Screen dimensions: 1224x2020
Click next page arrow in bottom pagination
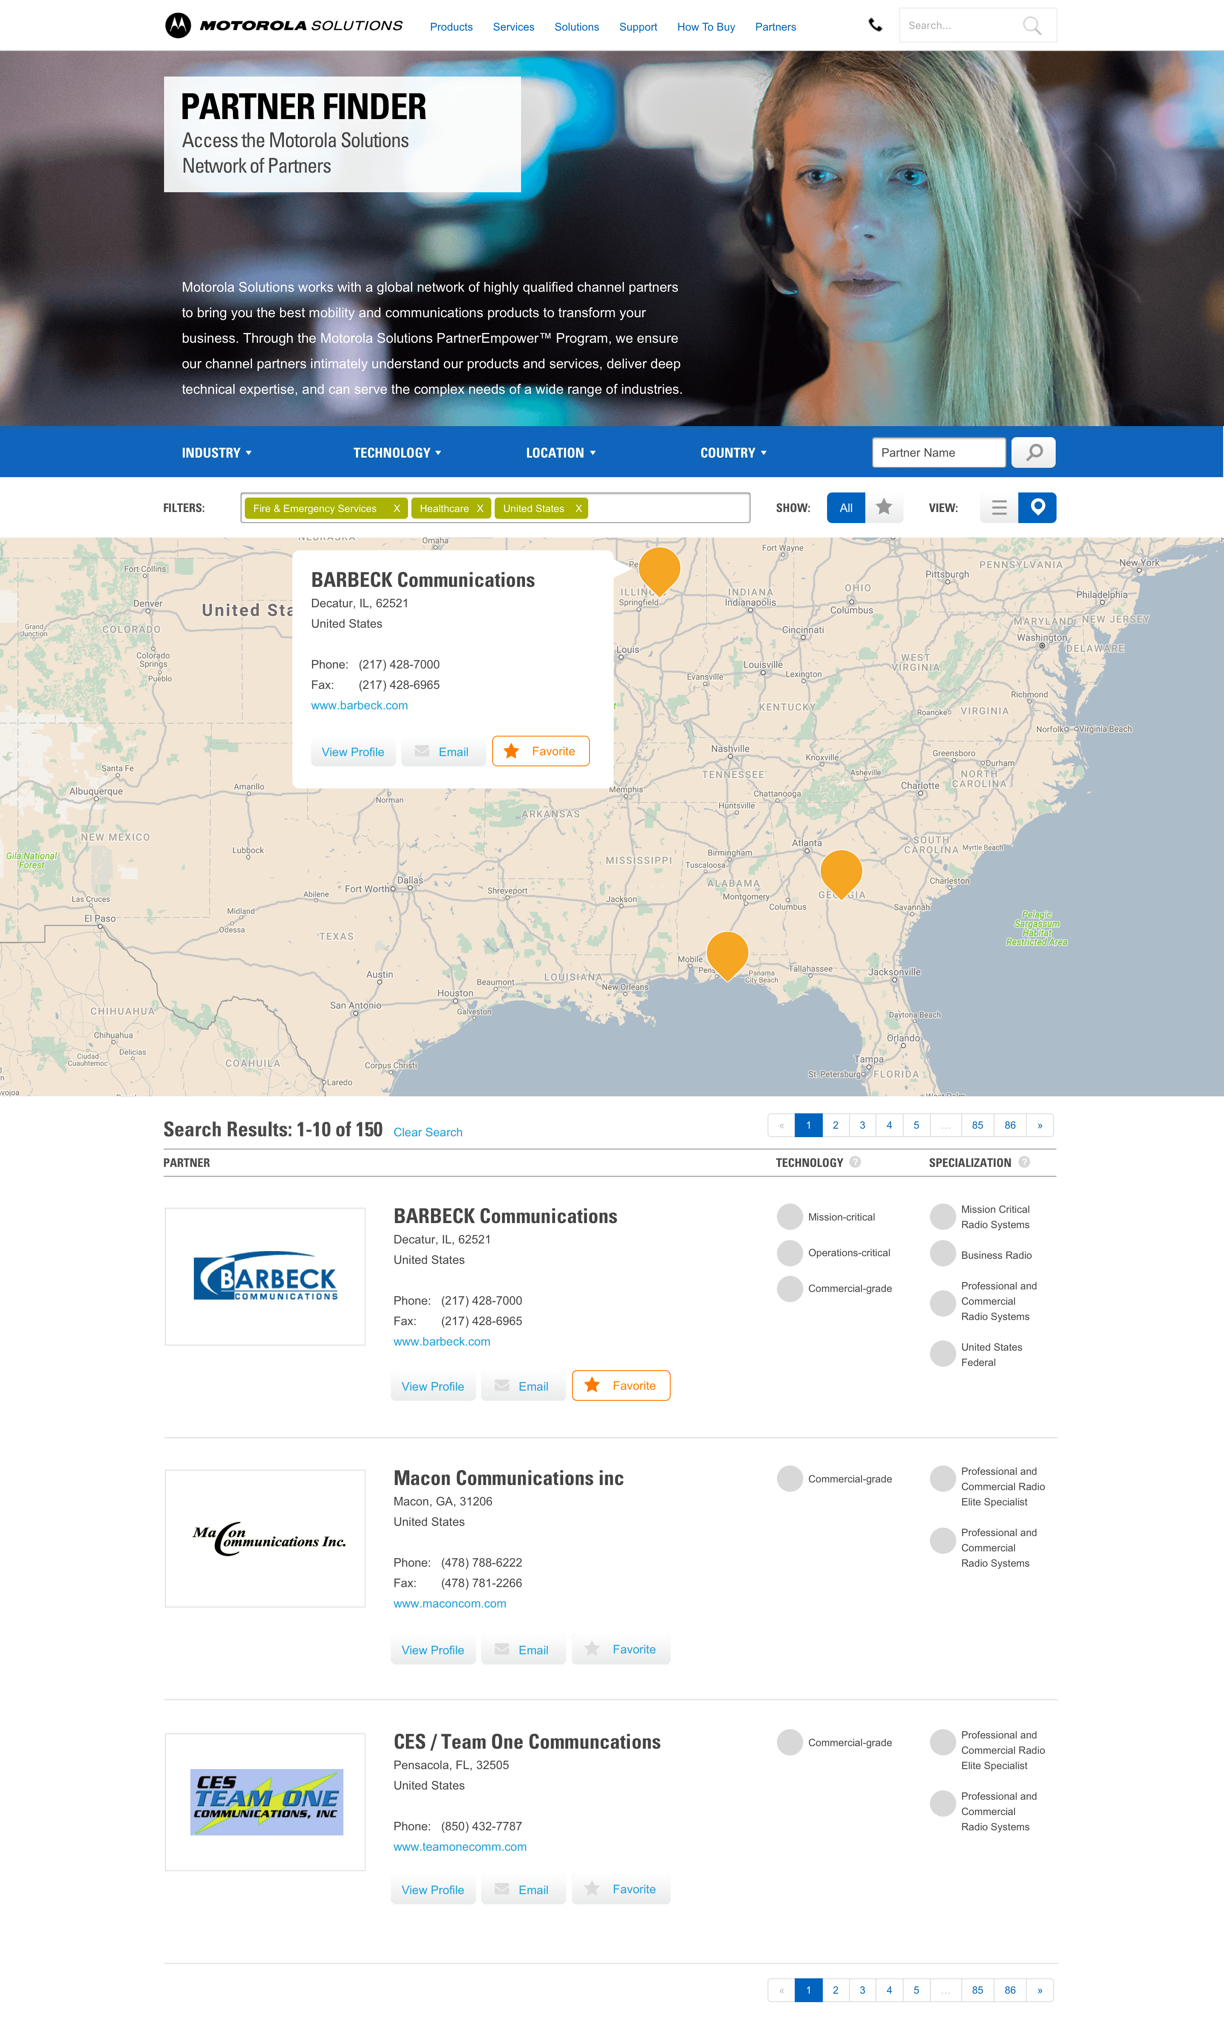[x=1040, y=1990]
